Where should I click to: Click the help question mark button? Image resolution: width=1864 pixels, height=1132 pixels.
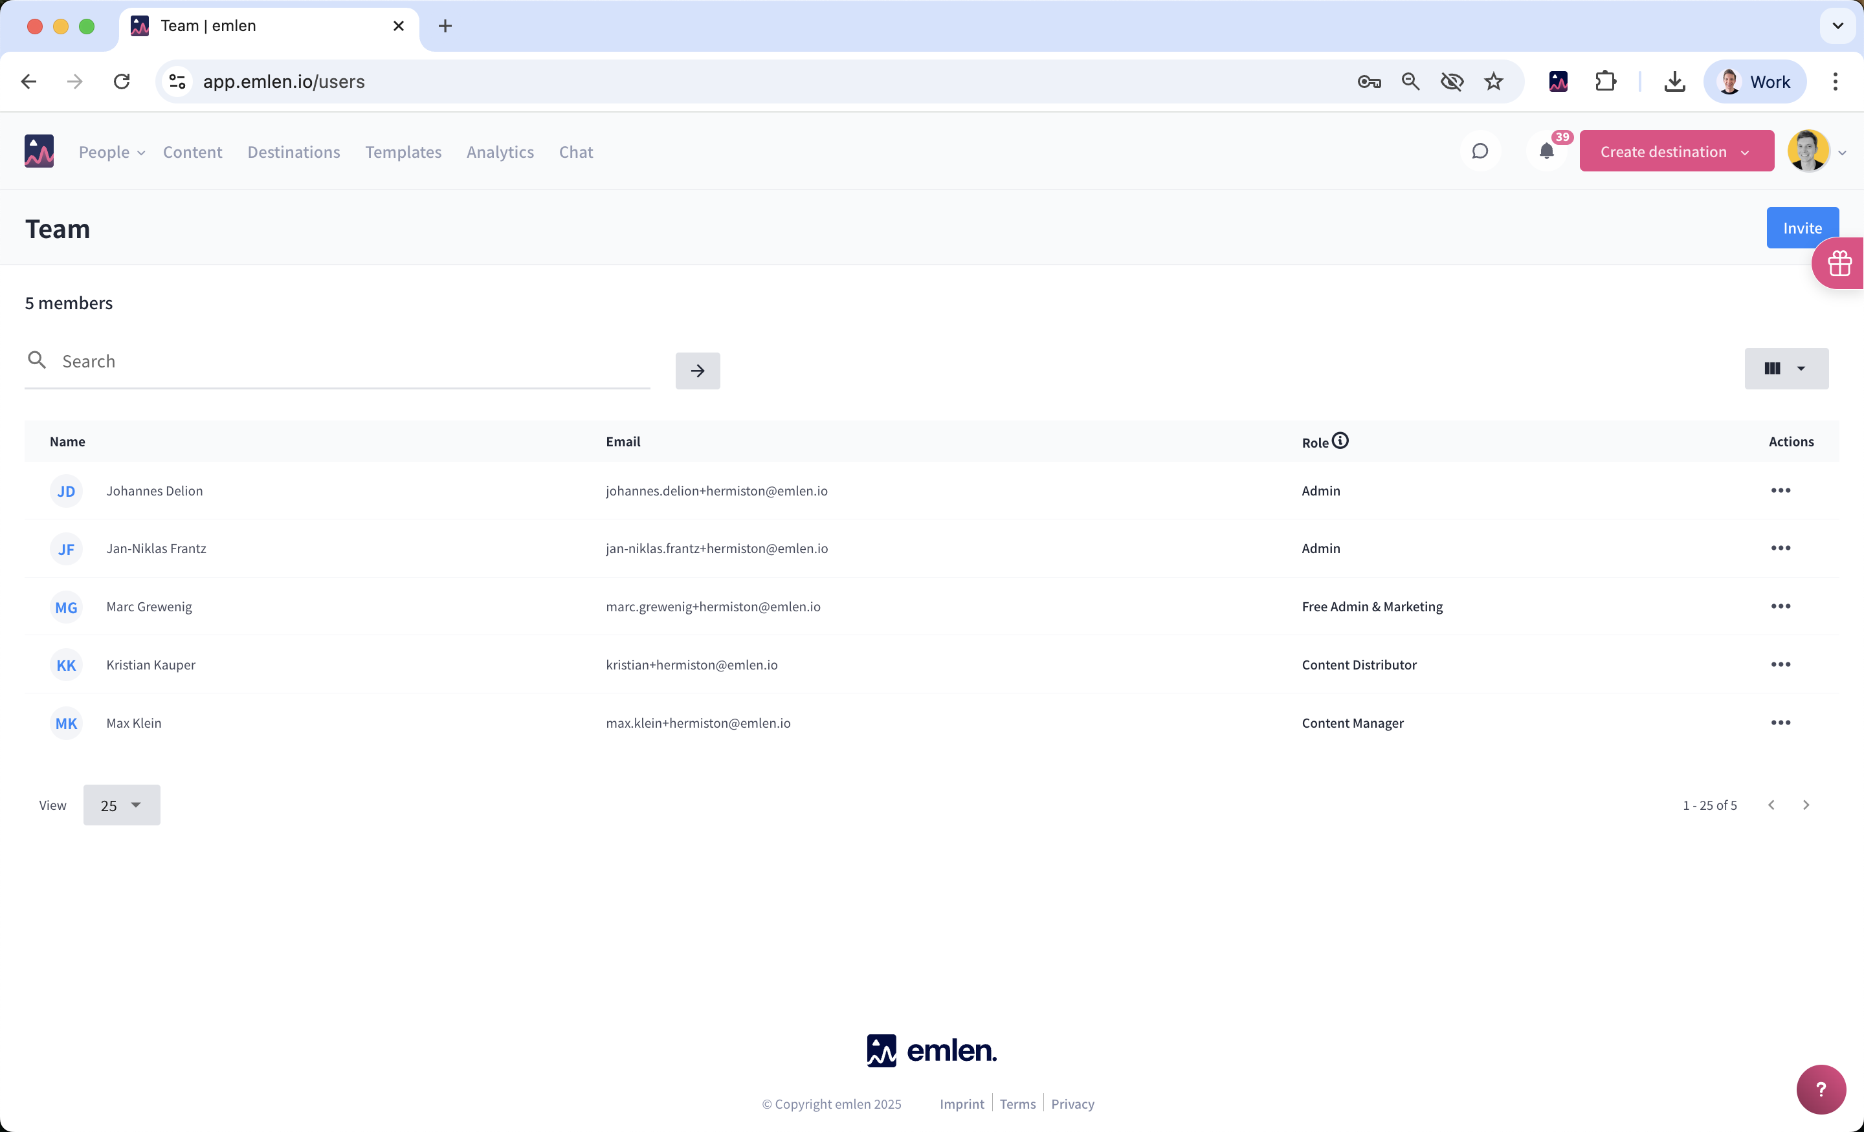coord(1820,1089)
